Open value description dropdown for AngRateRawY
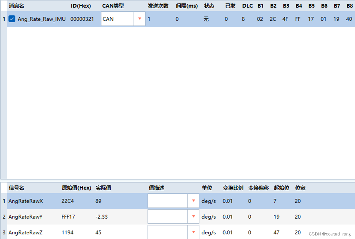This screenshot has width=355, height=239. pos(193,216)
